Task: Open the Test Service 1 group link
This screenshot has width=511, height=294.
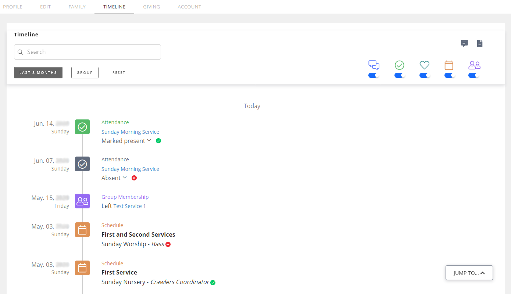Action: click(x=129, y=206)
